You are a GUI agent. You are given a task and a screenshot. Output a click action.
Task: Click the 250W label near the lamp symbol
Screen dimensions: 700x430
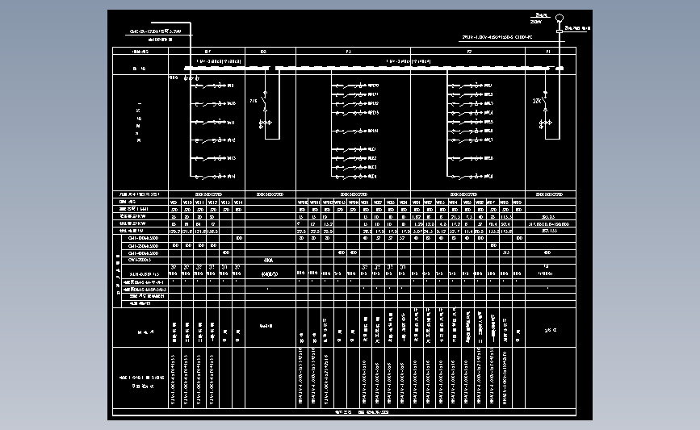[x=536, y=22]
